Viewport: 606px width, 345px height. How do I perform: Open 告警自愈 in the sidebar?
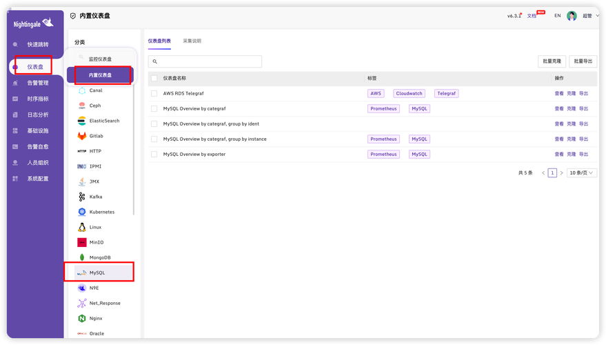pos(38,146)
